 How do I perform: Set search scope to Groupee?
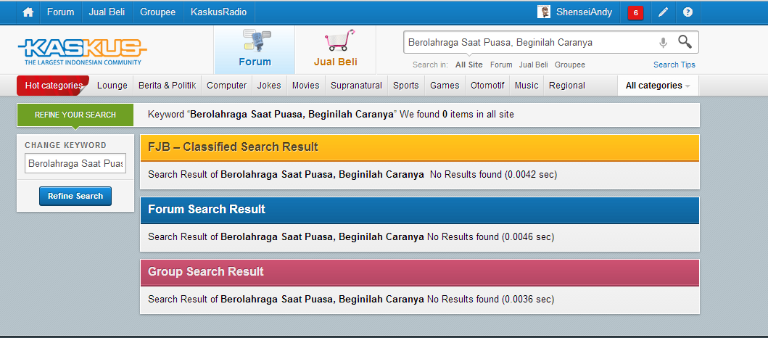click(x=569, y=65)
